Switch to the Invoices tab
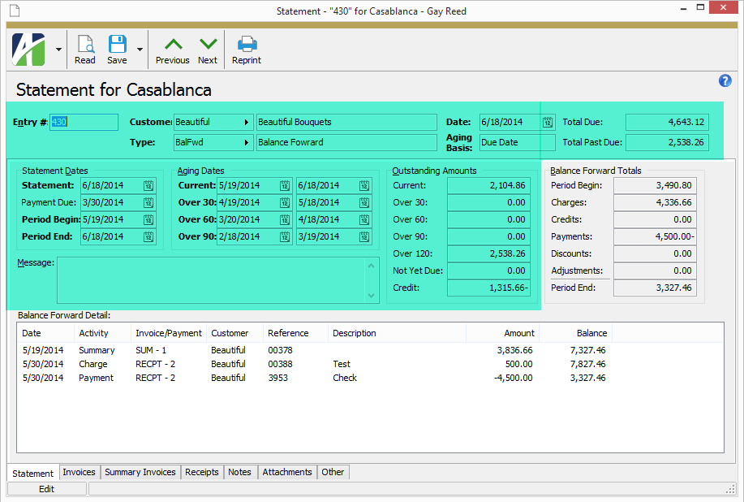 click(x=79, y=472)
